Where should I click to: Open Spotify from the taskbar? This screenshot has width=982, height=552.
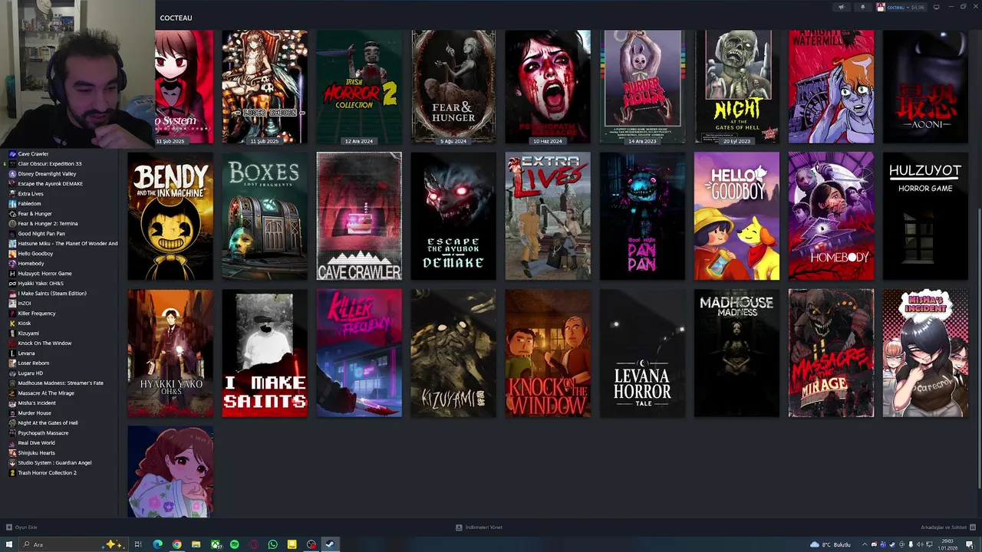click(x=234, y=544)
